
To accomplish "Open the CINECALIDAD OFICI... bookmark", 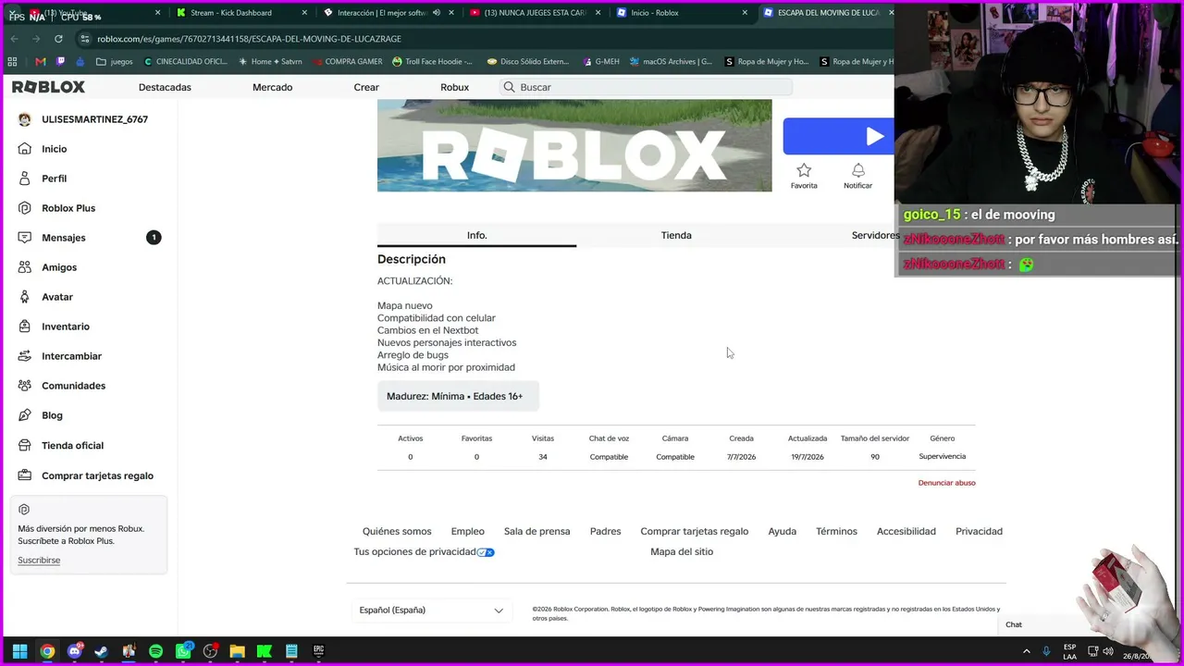I will pyautogui.click(x=185, y=62).
